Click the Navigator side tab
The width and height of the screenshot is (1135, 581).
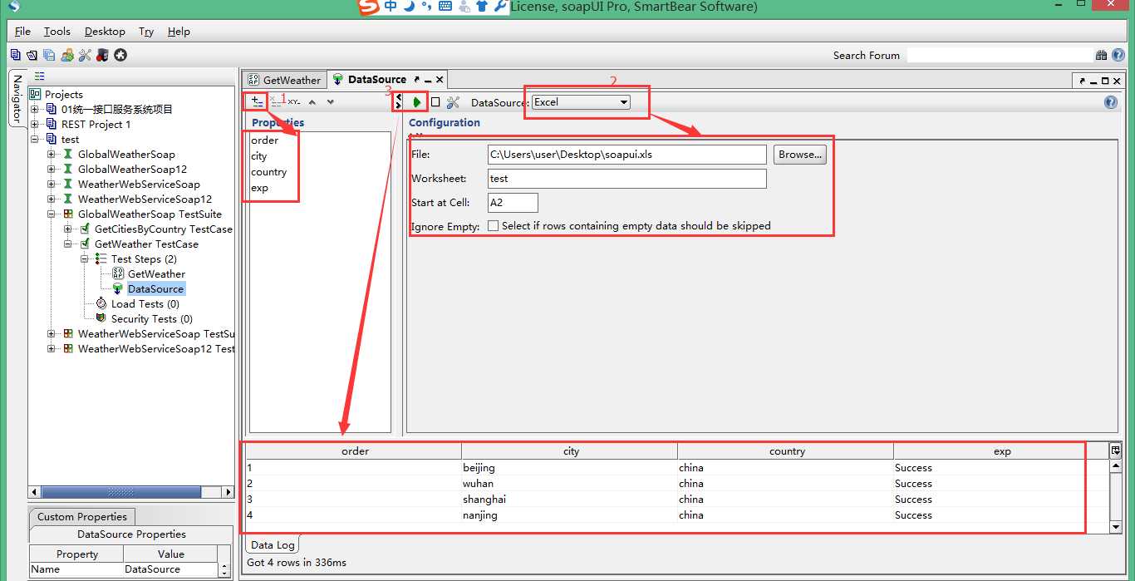pyautogui.click(x=17, y=100)
